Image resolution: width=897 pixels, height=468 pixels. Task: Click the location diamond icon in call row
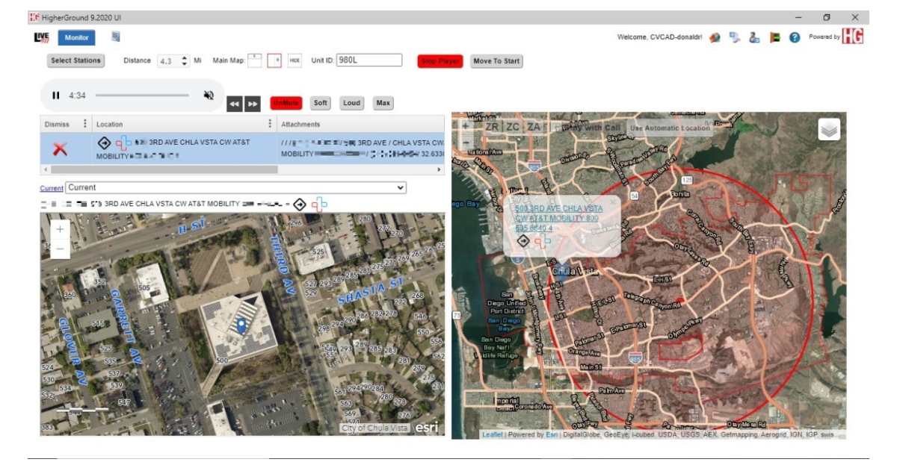[104, 143]
